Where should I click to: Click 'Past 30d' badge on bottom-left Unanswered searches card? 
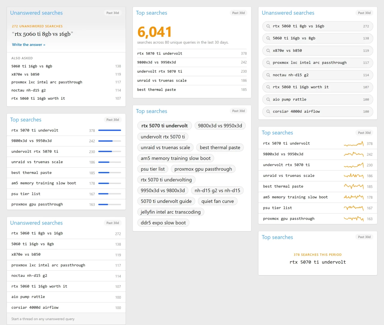coord(113,223)
